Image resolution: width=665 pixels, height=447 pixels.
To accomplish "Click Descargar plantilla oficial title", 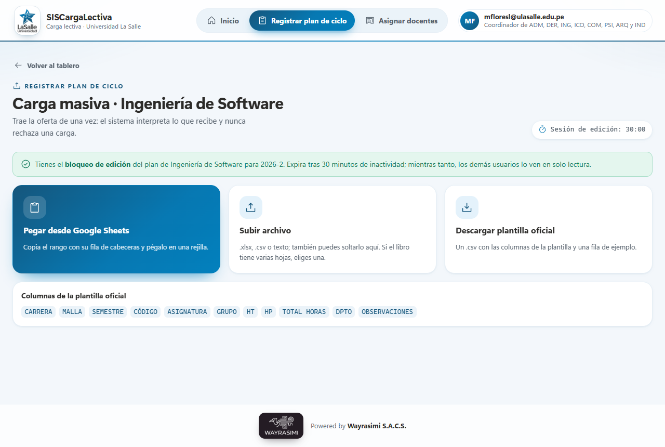I will pyautogui.click(x=505, y=230).
